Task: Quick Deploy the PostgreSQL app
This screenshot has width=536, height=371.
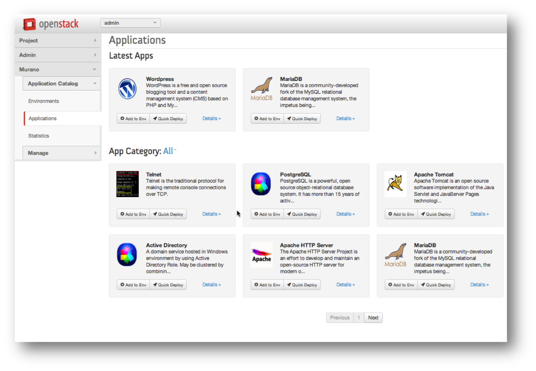Action: pos(302,214)
